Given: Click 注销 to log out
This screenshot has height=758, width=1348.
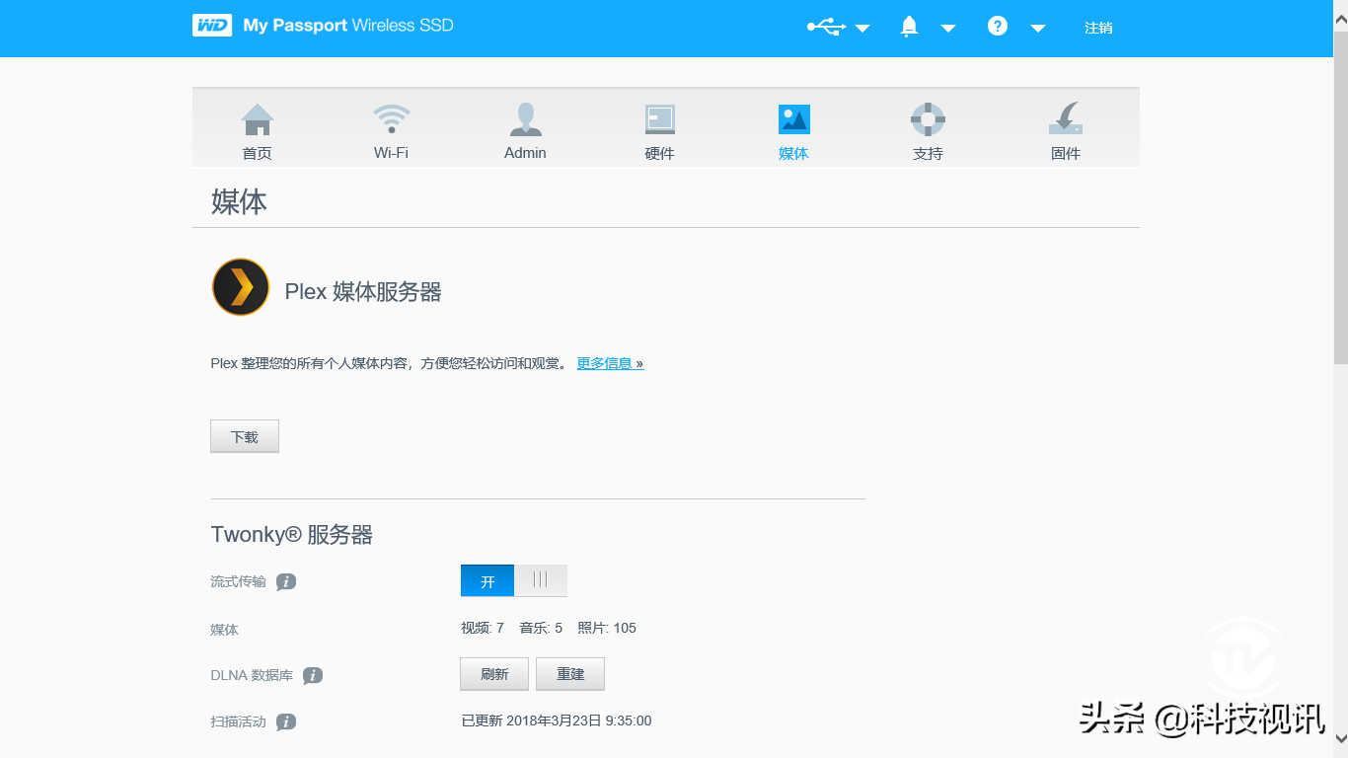Looking at the screenshot, I should point(1098,28).
